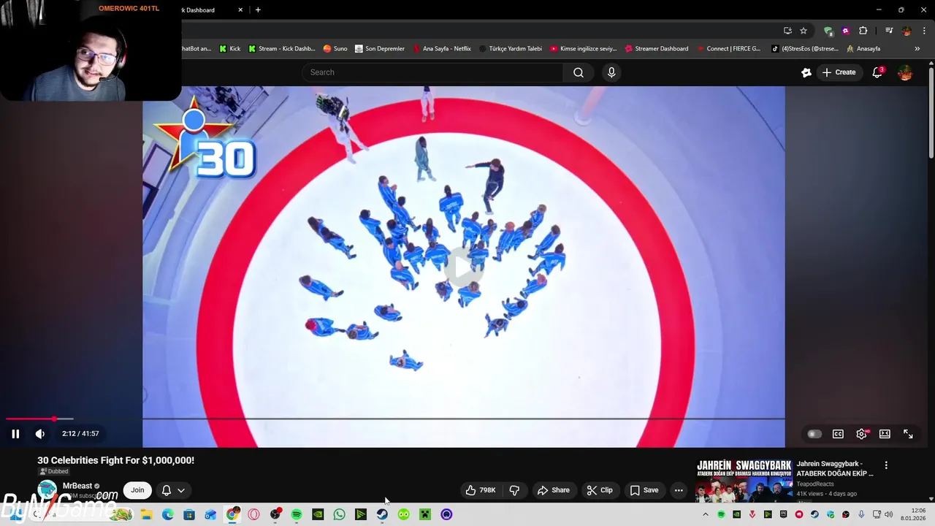The width and height of the screenshot is (935, 526).
Task: Expand subscription notification dropdown chevron
Action: (x=181, y=490)
